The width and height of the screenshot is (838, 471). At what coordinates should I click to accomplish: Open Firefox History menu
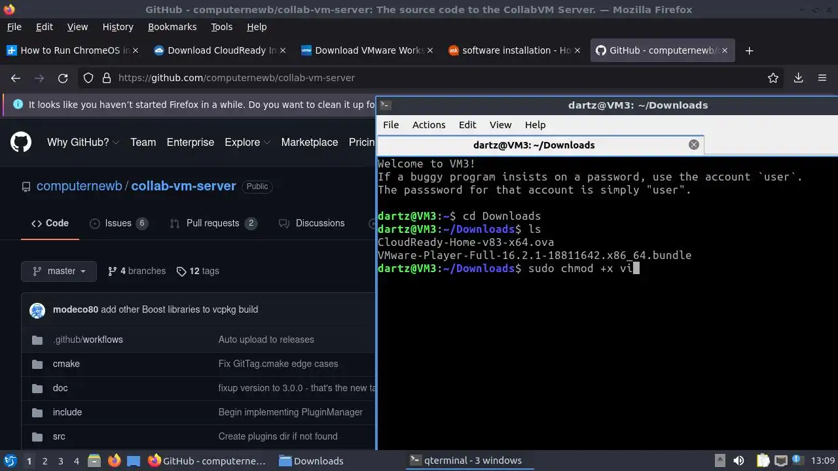[x=118, y=27]
